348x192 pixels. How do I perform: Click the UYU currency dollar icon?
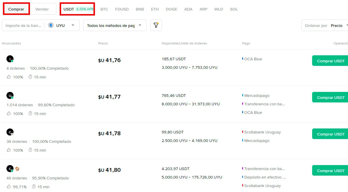(51, 25)
